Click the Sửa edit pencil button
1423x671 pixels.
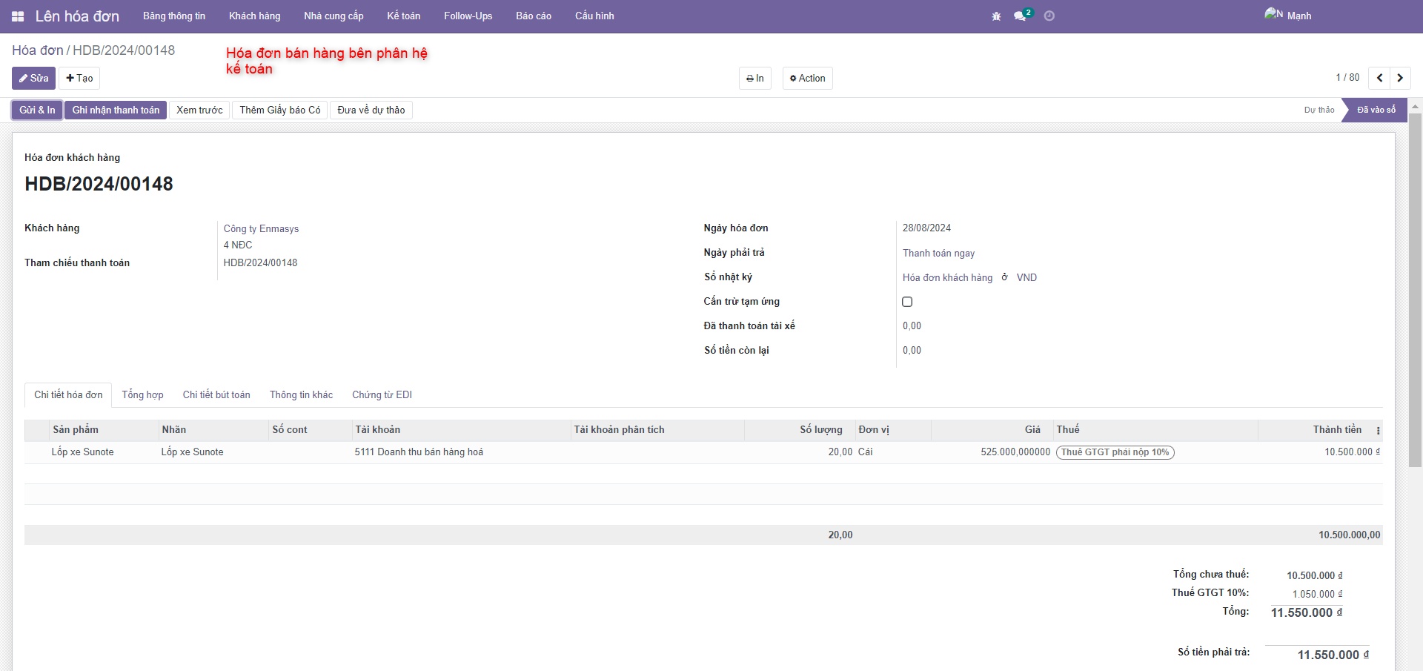33,78
